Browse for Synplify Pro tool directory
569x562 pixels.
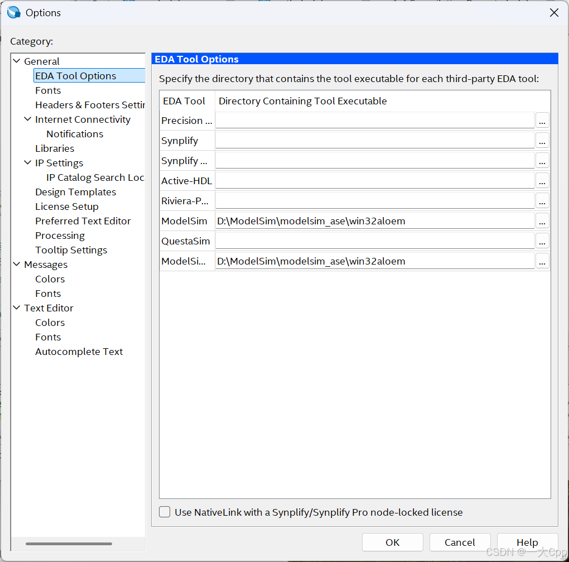coord(542,161)
